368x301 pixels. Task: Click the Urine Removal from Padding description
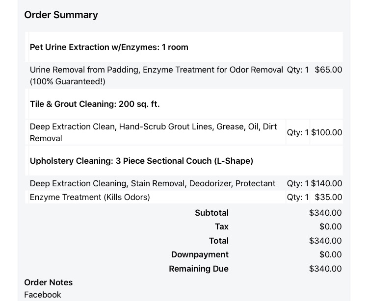(156, 75)
